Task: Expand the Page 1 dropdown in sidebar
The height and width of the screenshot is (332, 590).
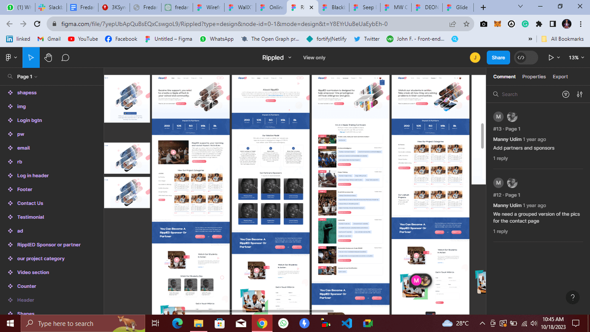Action: pos(27,77)
